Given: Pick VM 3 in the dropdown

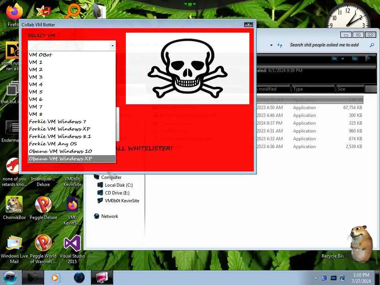Looking at the screenshot, I should (72, 77).
